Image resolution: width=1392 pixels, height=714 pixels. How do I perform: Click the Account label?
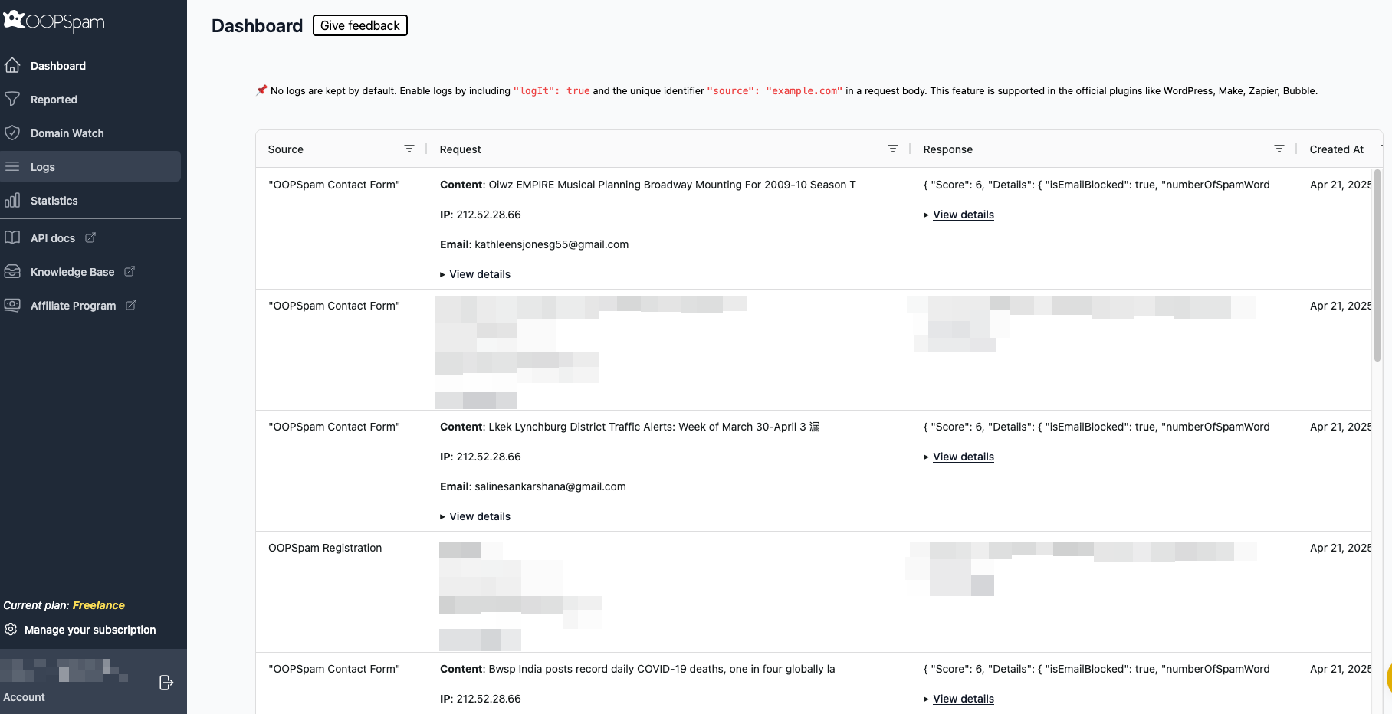pyautogui.click(x=25, y=697)
